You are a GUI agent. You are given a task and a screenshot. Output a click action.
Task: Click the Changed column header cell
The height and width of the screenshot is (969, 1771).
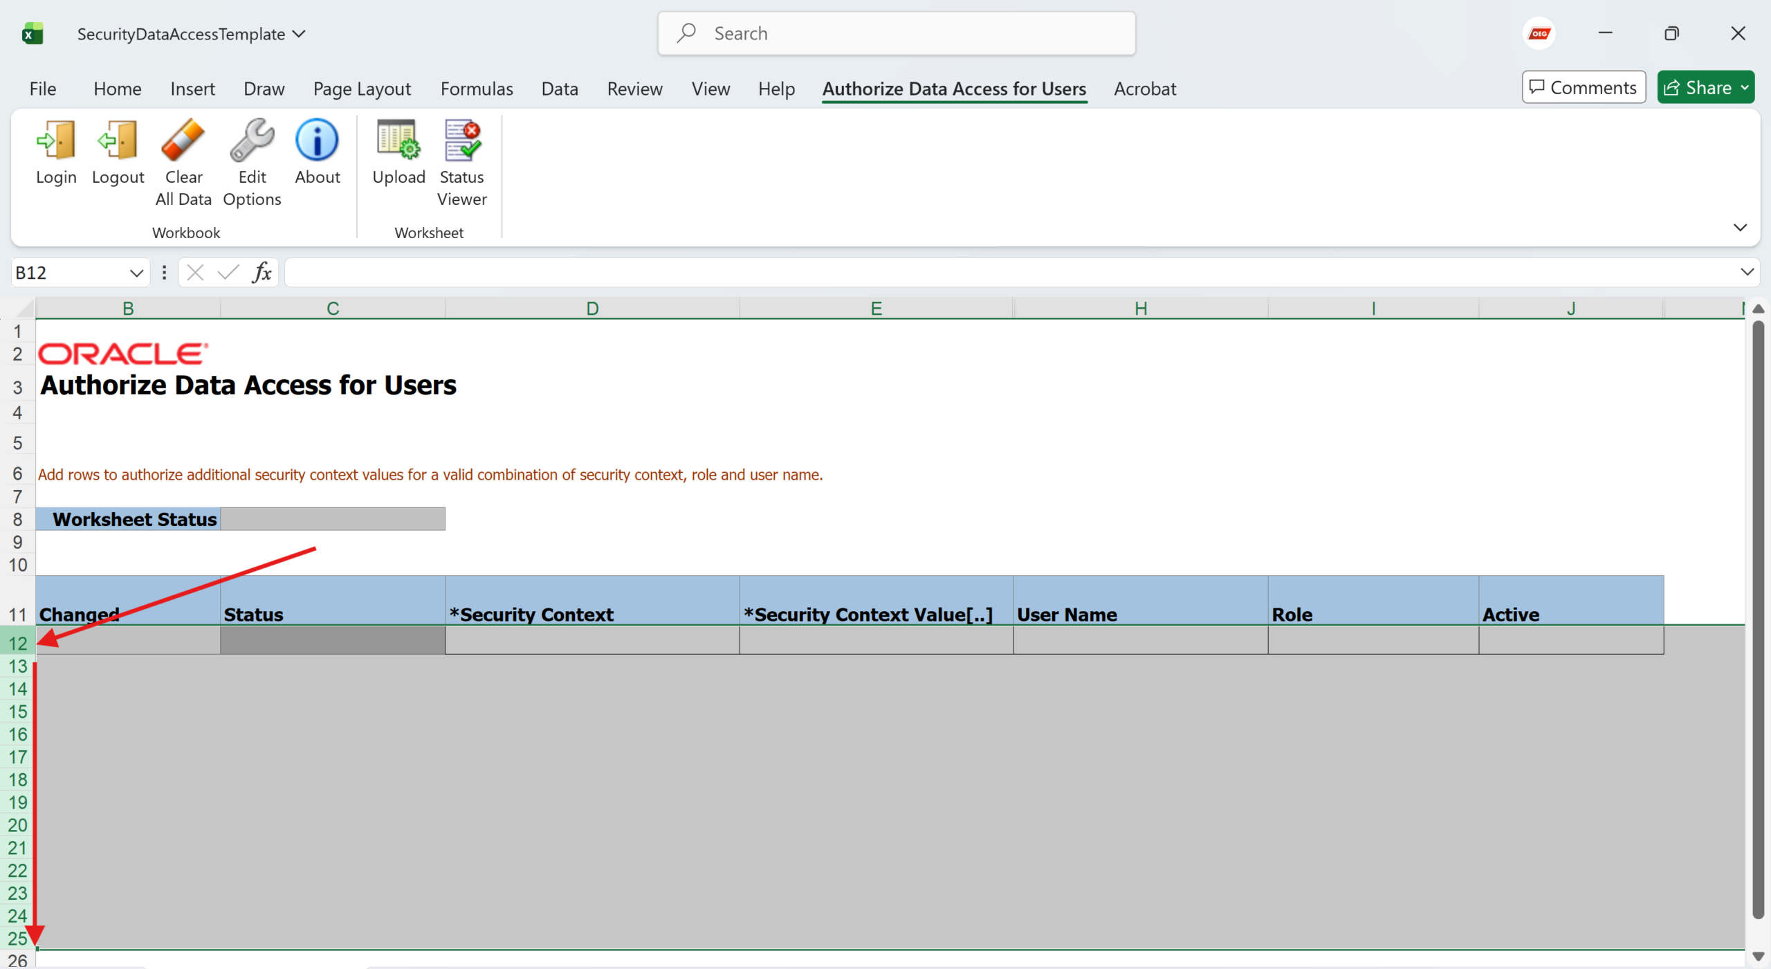click(x=128, y=600)
